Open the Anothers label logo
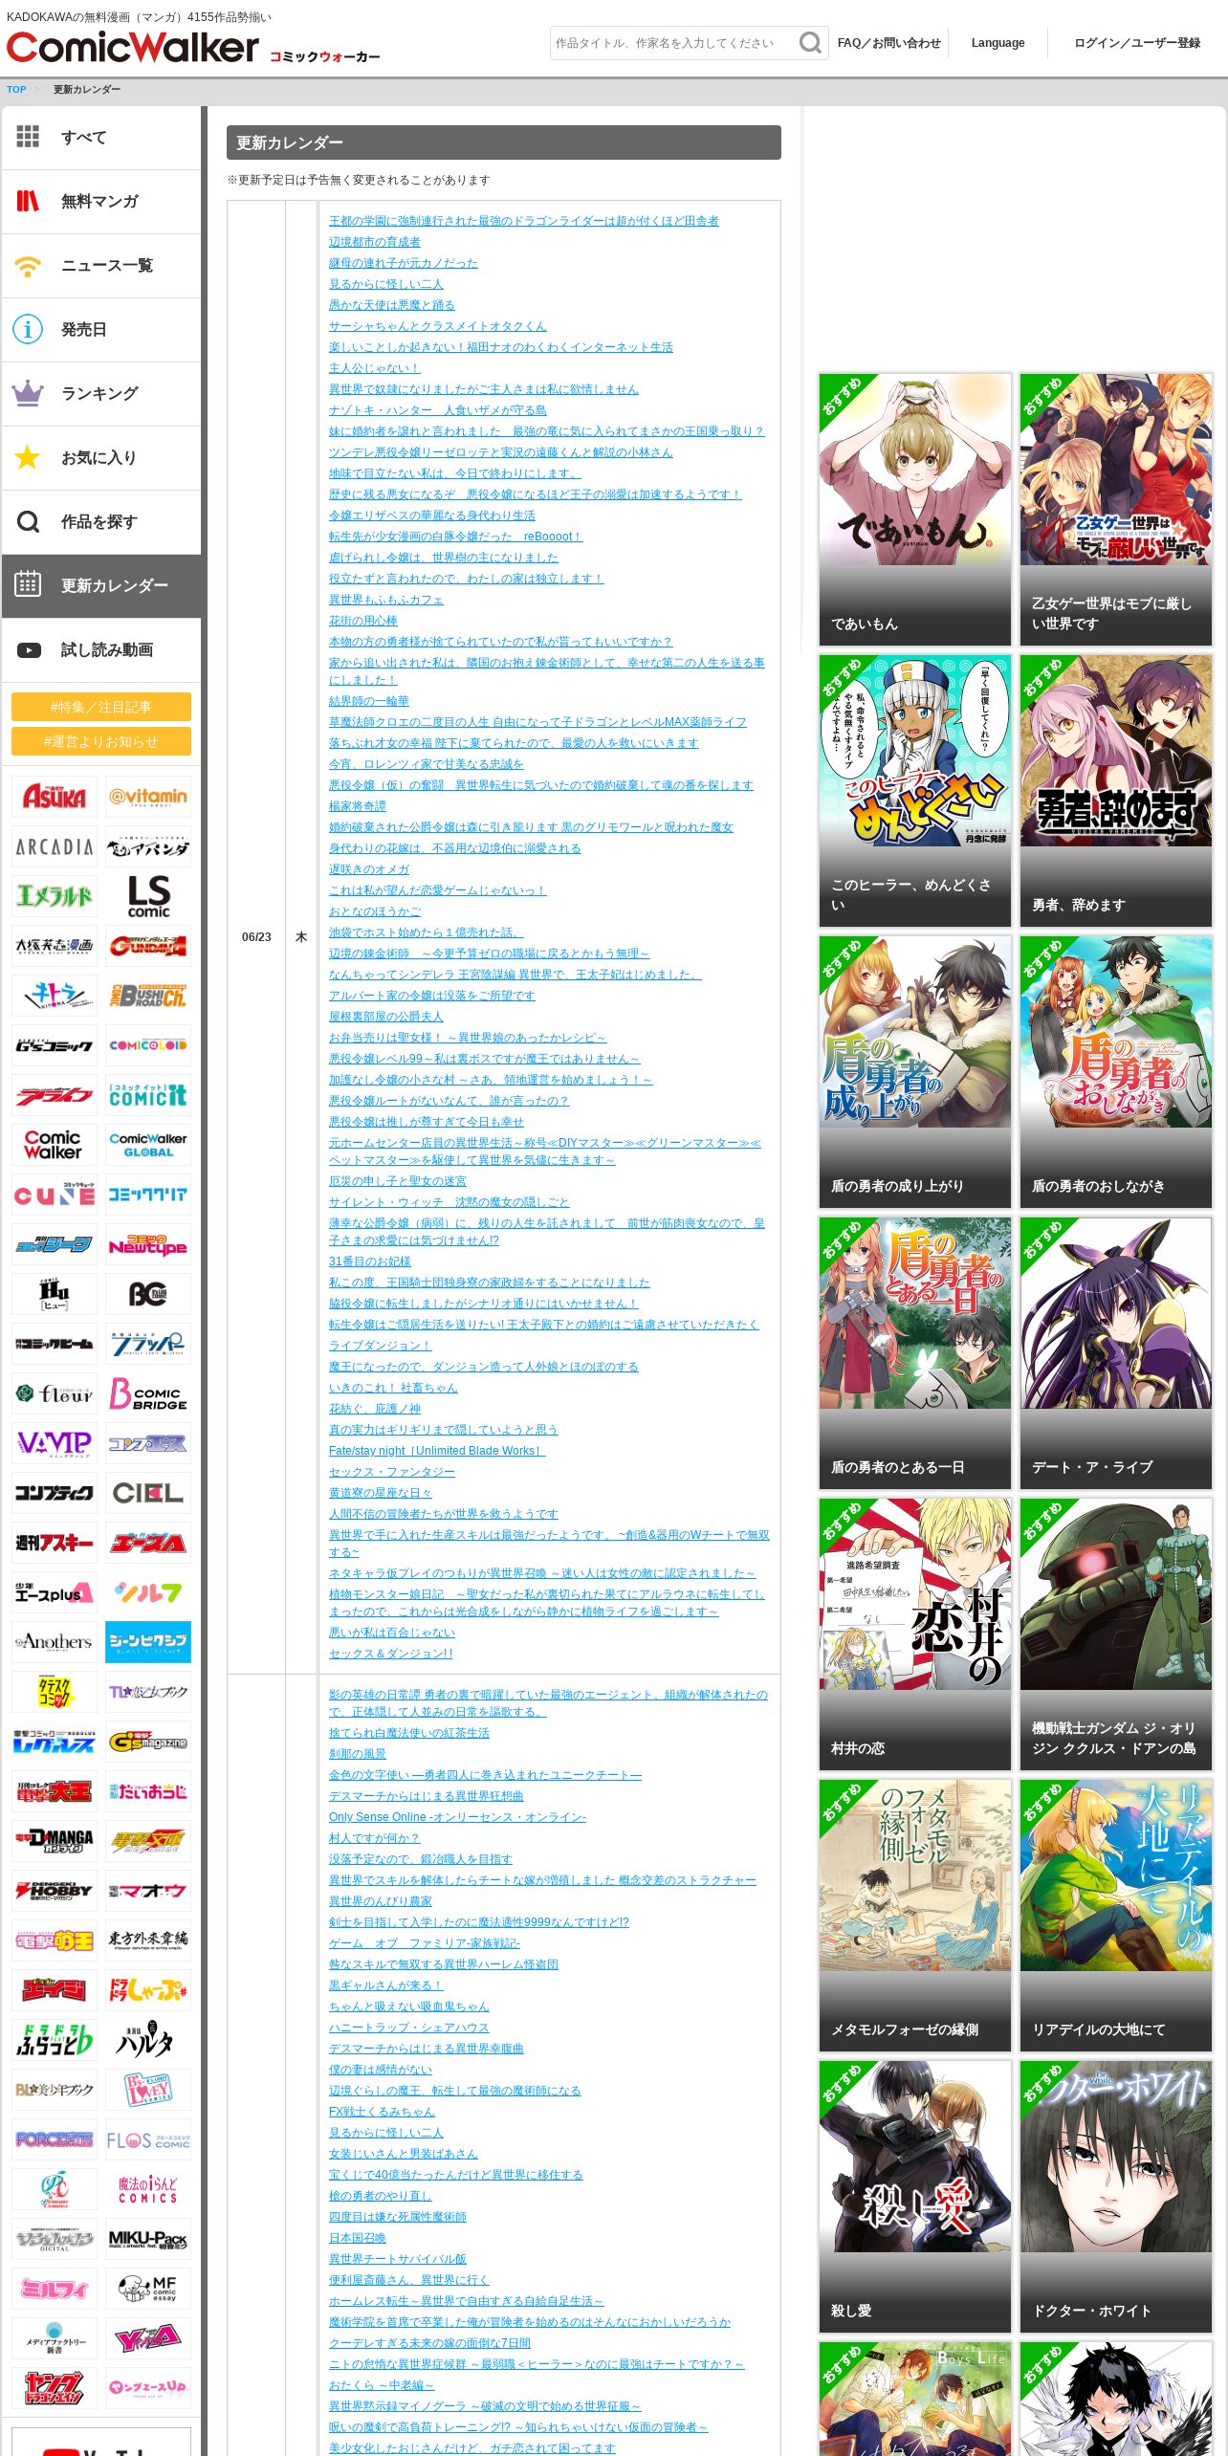Image resolution: width=1228 pixels, height=2456 pixels. coord(55,1642)
